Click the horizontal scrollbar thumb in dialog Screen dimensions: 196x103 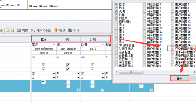[131, 72]
